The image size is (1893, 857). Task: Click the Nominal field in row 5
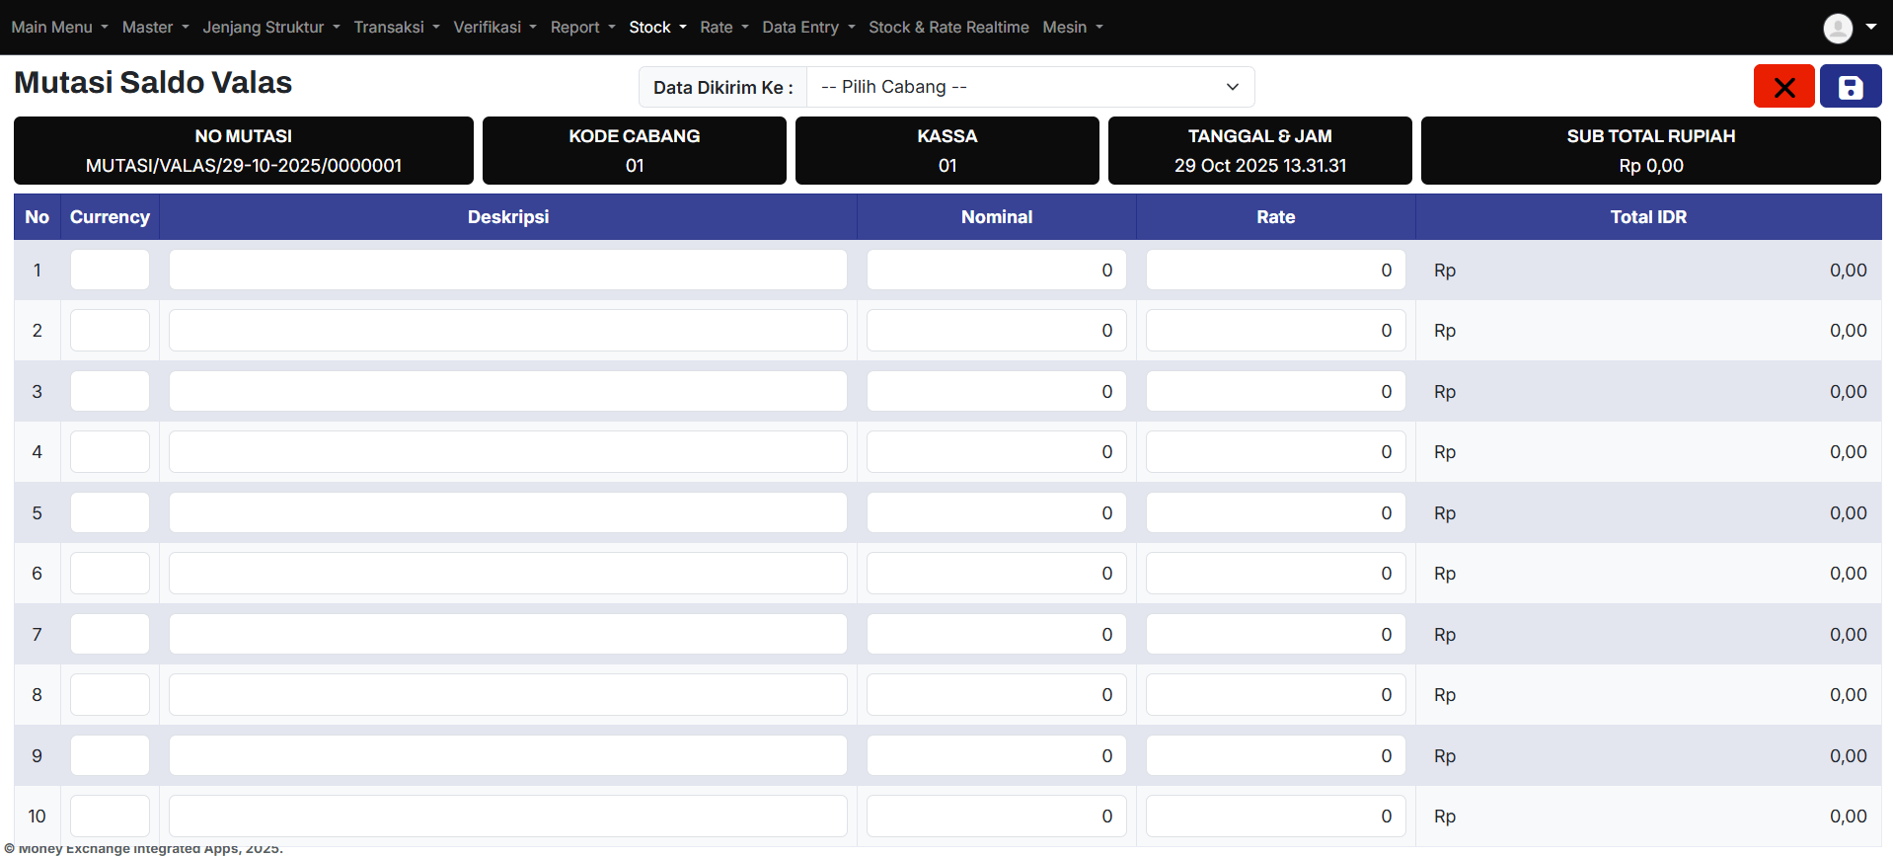996,512
